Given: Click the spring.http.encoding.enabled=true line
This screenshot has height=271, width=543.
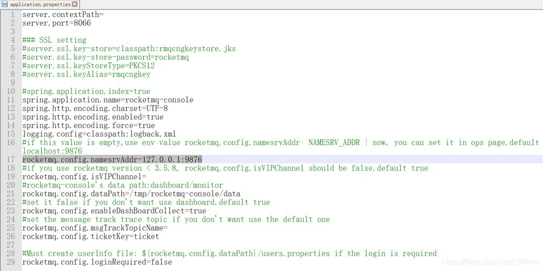Looking at the screenshot, I should click(93, 117).
